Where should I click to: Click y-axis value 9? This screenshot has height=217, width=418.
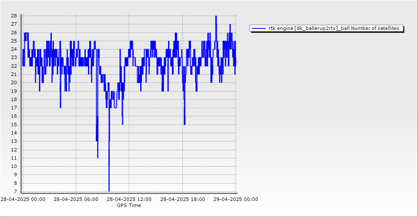click(x=16, y=175)
